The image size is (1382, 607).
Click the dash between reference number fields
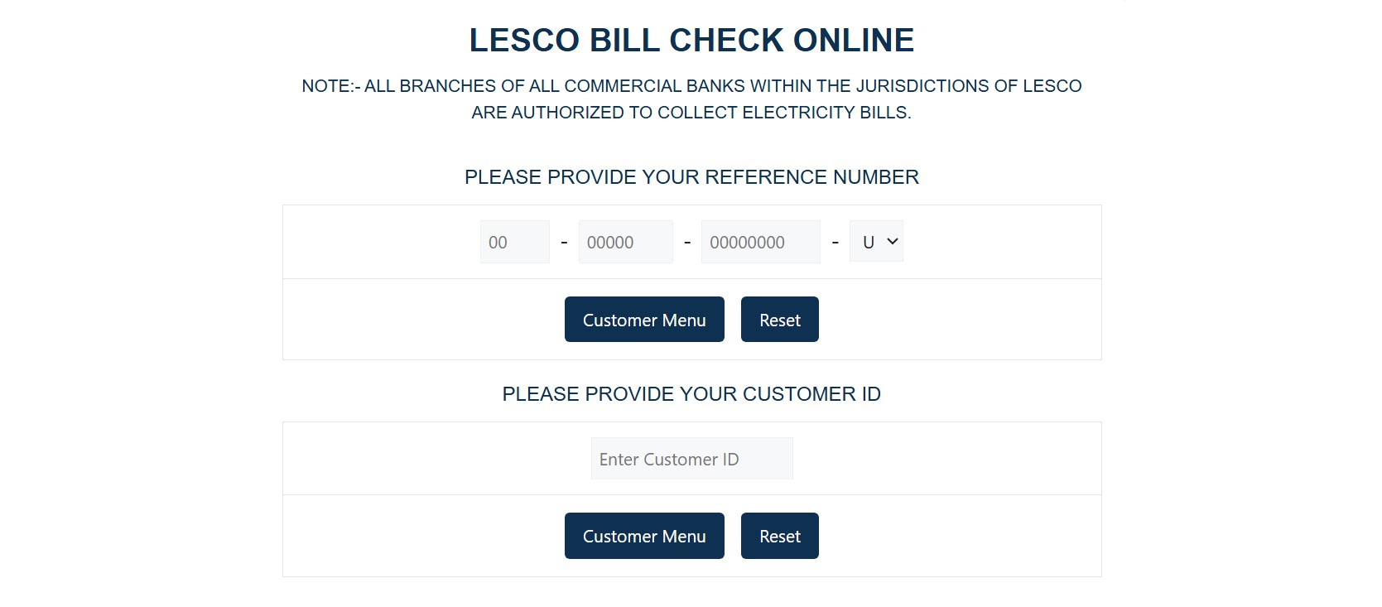coord(564,241)
